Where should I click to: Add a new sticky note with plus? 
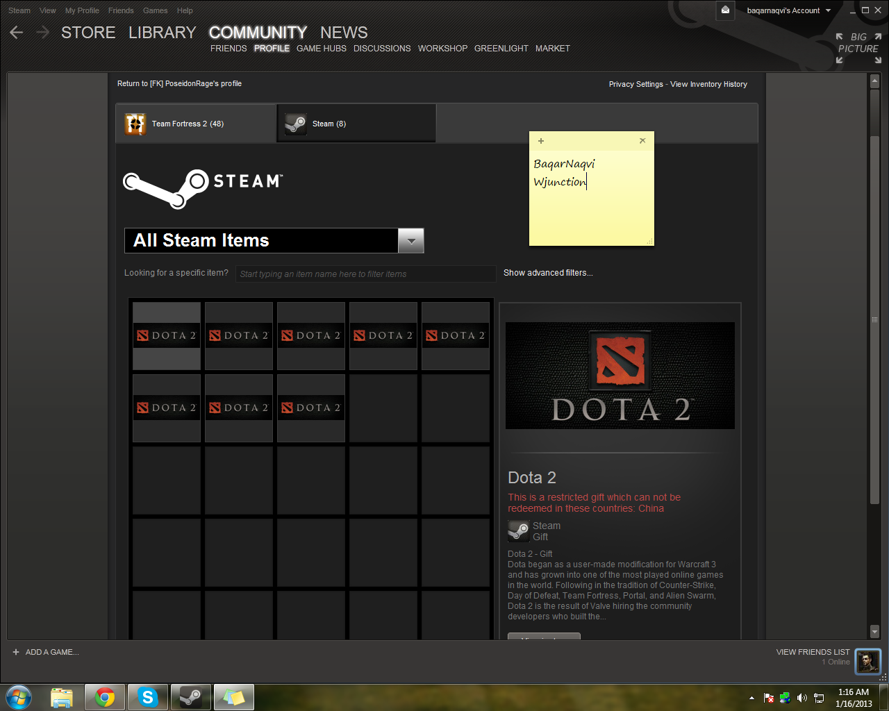(541, 141)
